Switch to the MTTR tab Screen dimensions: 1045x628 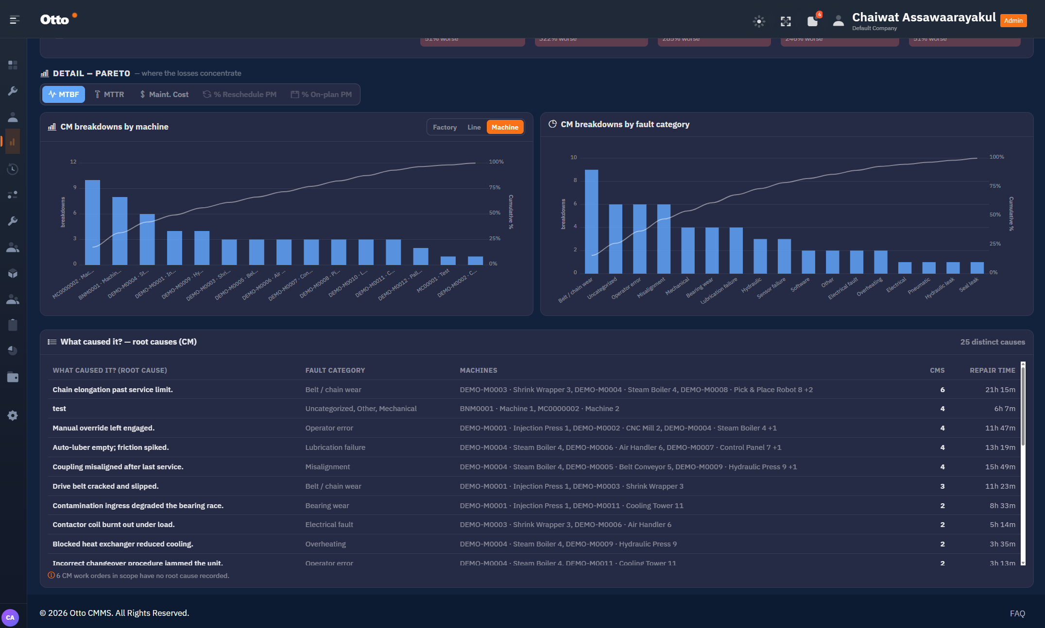point(109,94)
